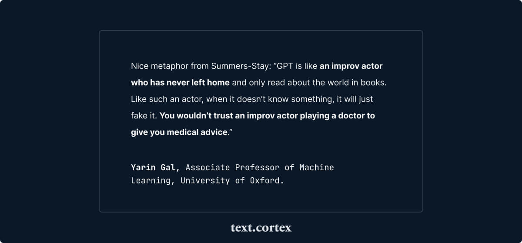This screenshot has width=522, height=243.
Task: Click the closing quotation mark after "advice"
Action: (x=231, y=131)
